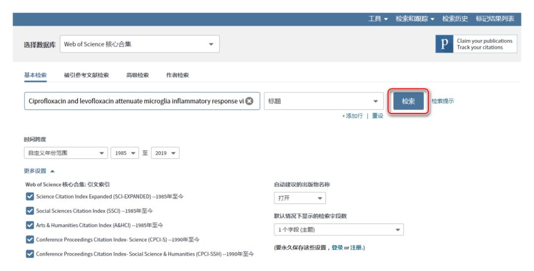
Task: Click the 选择数据库 label
Action: 40,45
